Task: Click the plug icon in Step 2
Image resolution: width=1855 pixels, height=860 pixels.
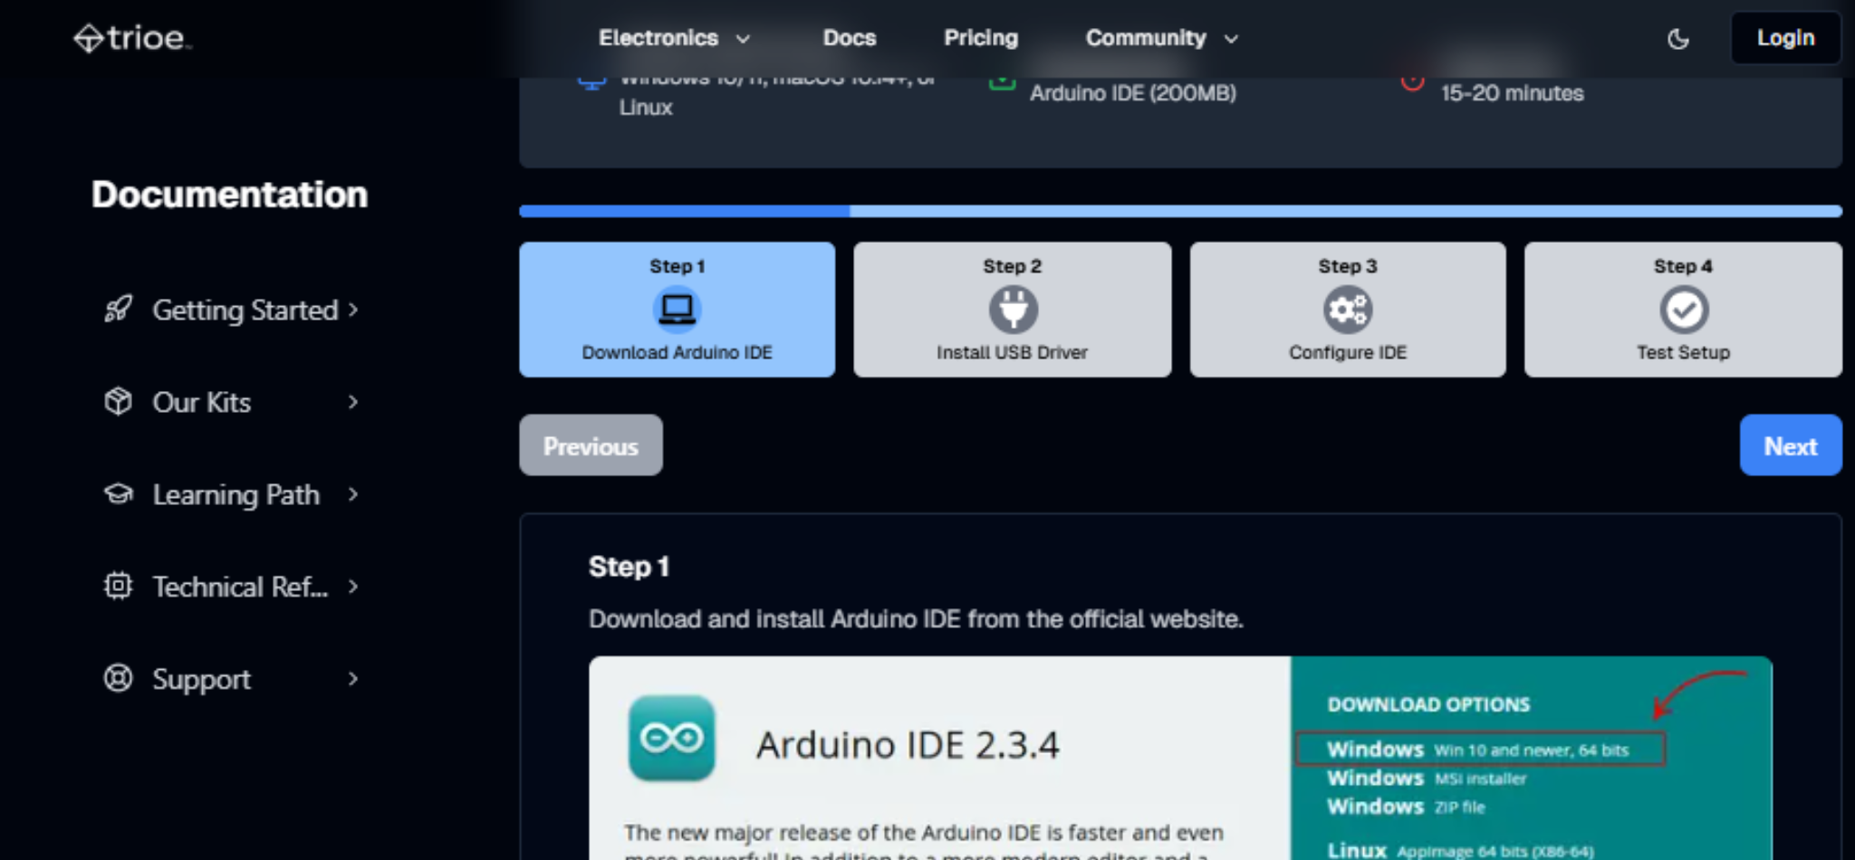Action: point(1013,310)
